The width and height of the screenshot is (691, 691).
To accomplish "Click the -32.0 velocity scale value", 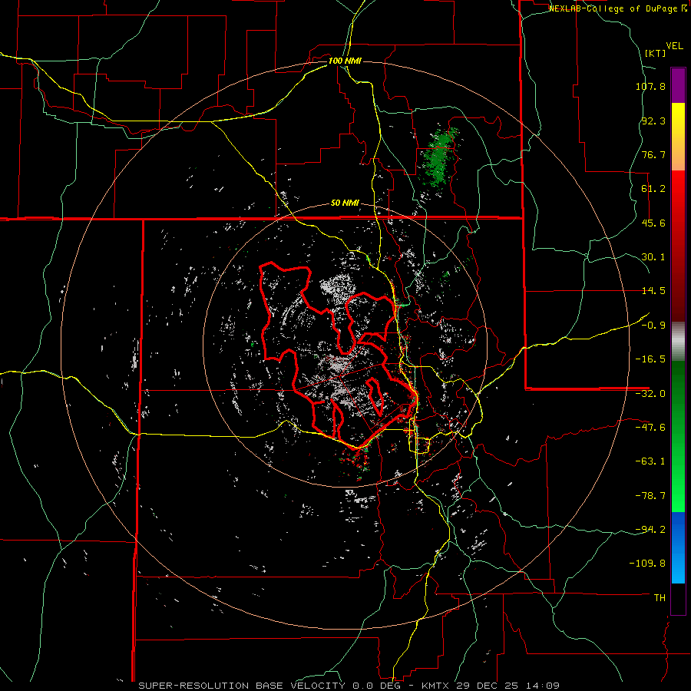I will coord(650,394).
